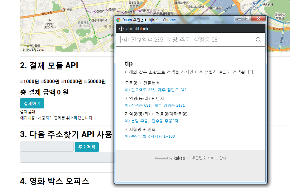Click the 국립중앙박물관 label on map
Screen dimensions: 290x188
tap(280, 16)
